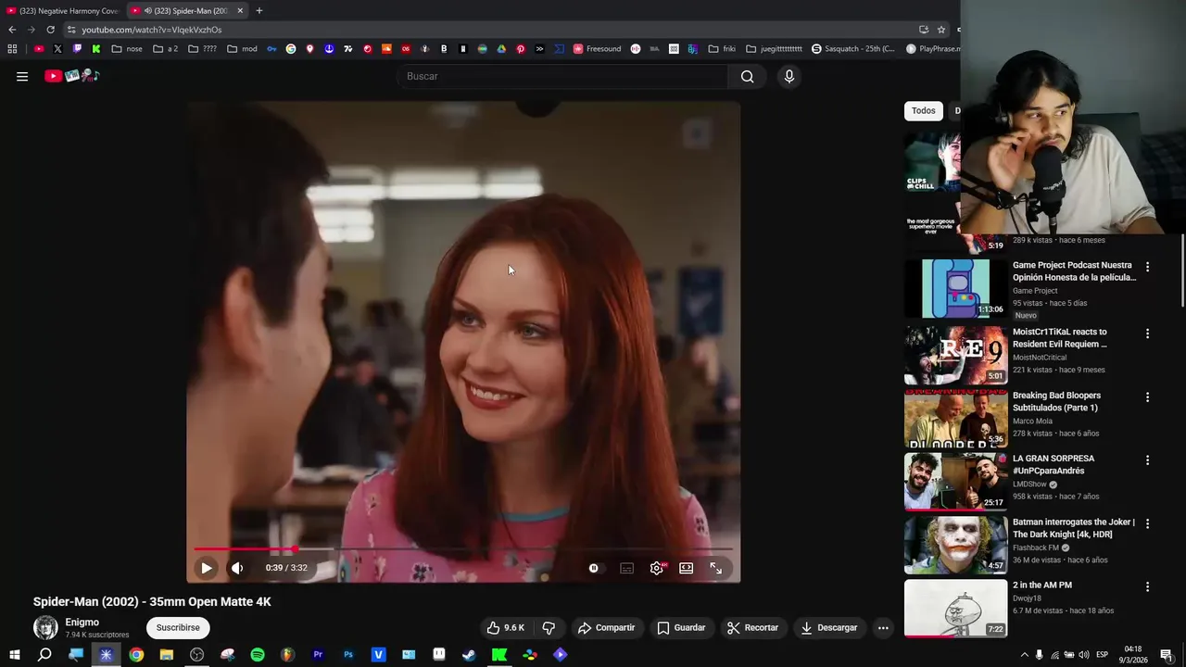Image resolution: width=1186 pixels, height=667 pixels.
Task: Bookmark this page with star icon
Action: coord(941,30)
